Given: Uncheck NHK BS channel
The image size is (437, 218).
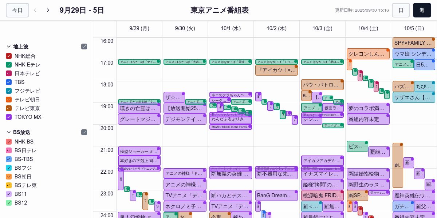Looking at the screenshot, I should click(x=9, y=142).
